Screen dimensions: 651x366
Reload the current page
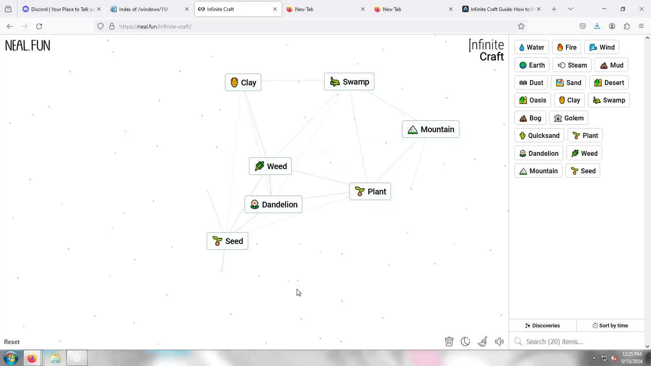[39, 26]
